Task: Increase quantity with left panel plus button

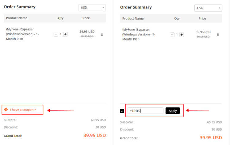Action: (65, 34)
